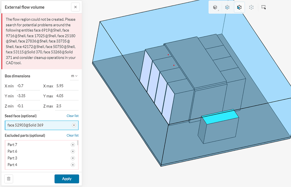Viewport: 291px width, 187px height.
Task: Clear the excluded parts list
Action: (x=72, y=135)
